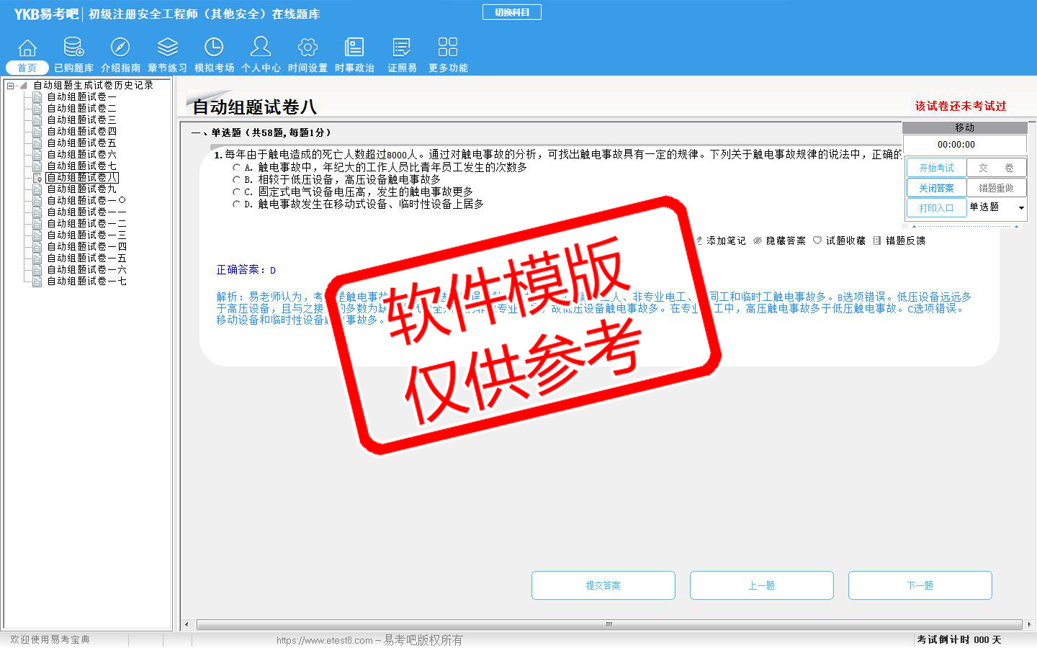
Task: Select answer option D radio button
Action: coord(236,204)
